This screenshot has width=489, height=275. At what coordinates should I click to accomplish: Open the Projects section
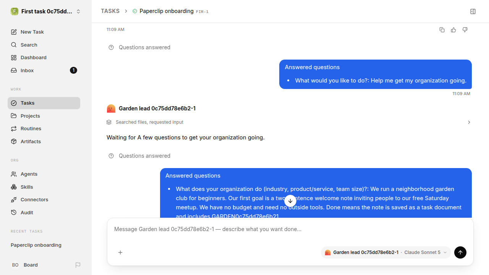[44, 116]
